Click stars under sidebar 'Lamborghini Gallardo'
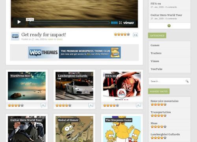 pyautogui.click(x=159, y=138)
